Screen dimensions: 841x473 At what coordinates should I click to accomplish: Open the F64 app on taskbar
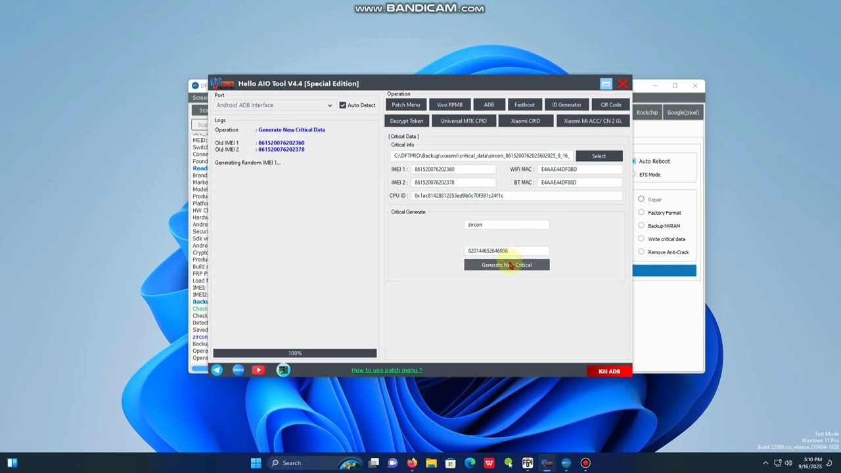(528, 462)
